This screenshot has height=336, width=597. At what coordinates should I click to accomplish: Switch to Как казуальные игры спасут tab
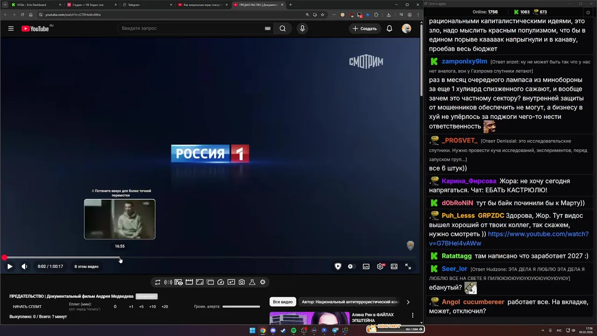click(x=203, y=5)
